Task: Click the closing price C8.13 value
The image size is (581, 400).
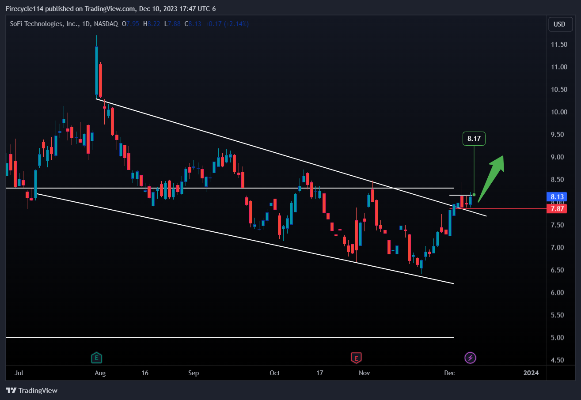Action: 193,24
